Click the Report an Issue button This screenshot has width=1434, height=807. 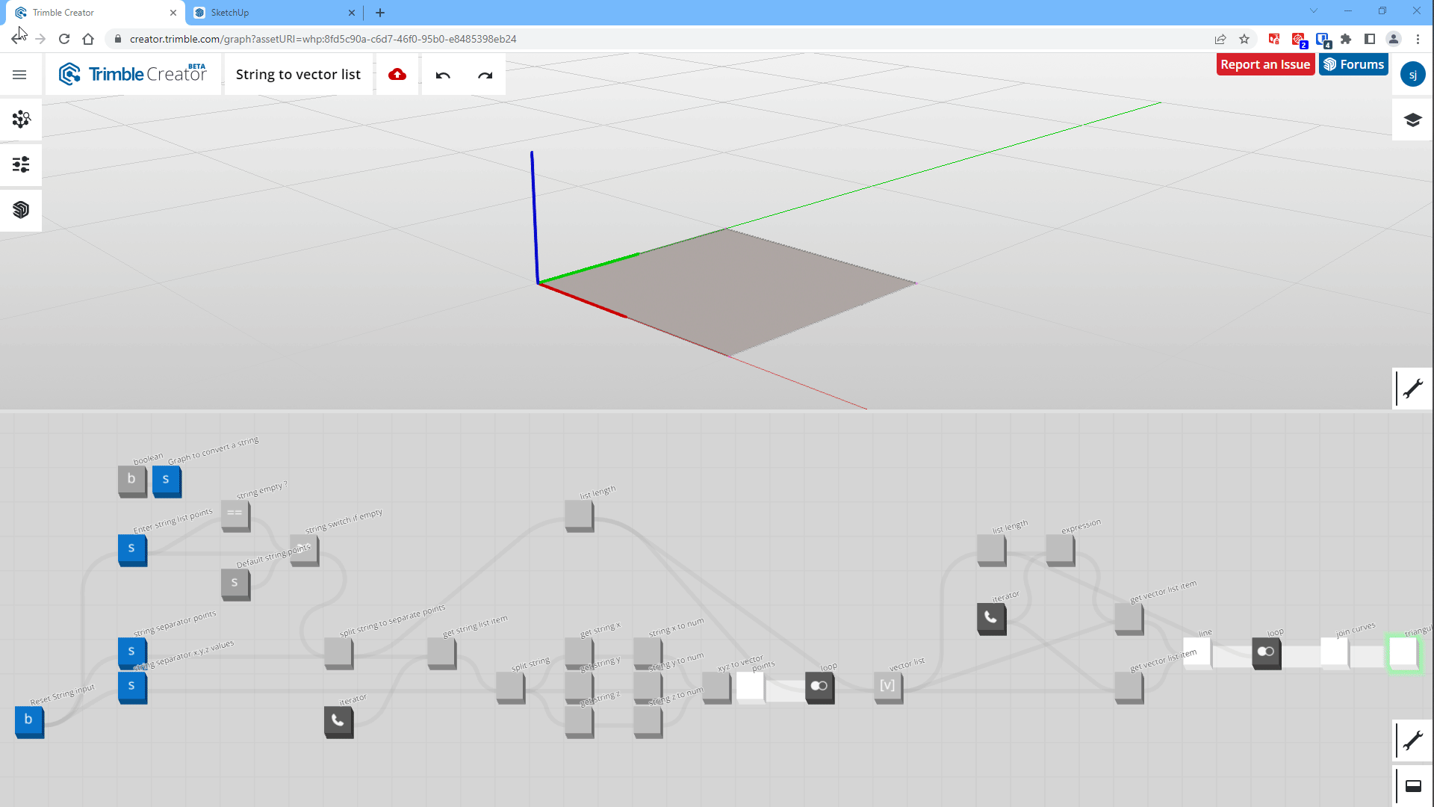[x=1264, y=64]
